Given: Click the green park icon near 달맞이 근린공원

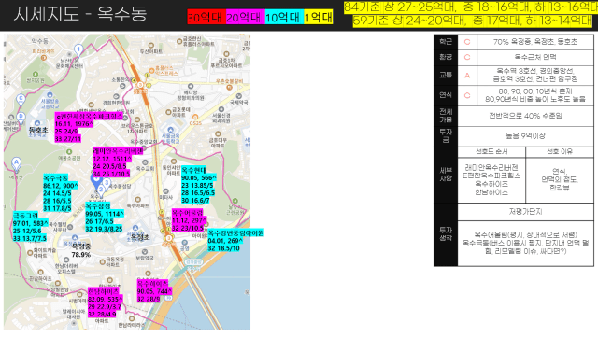Looking at the screenshot, I should [235, 201].
